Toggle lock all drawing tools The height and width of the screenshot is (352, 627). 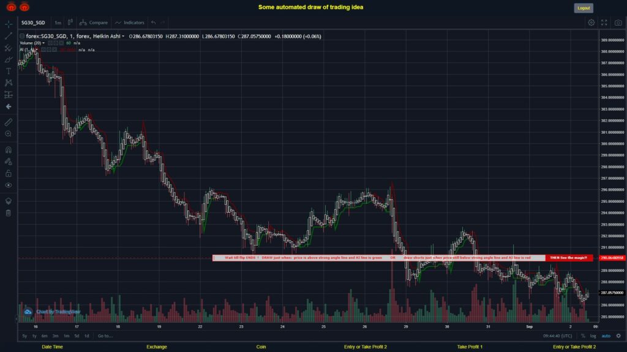(9, 173)
